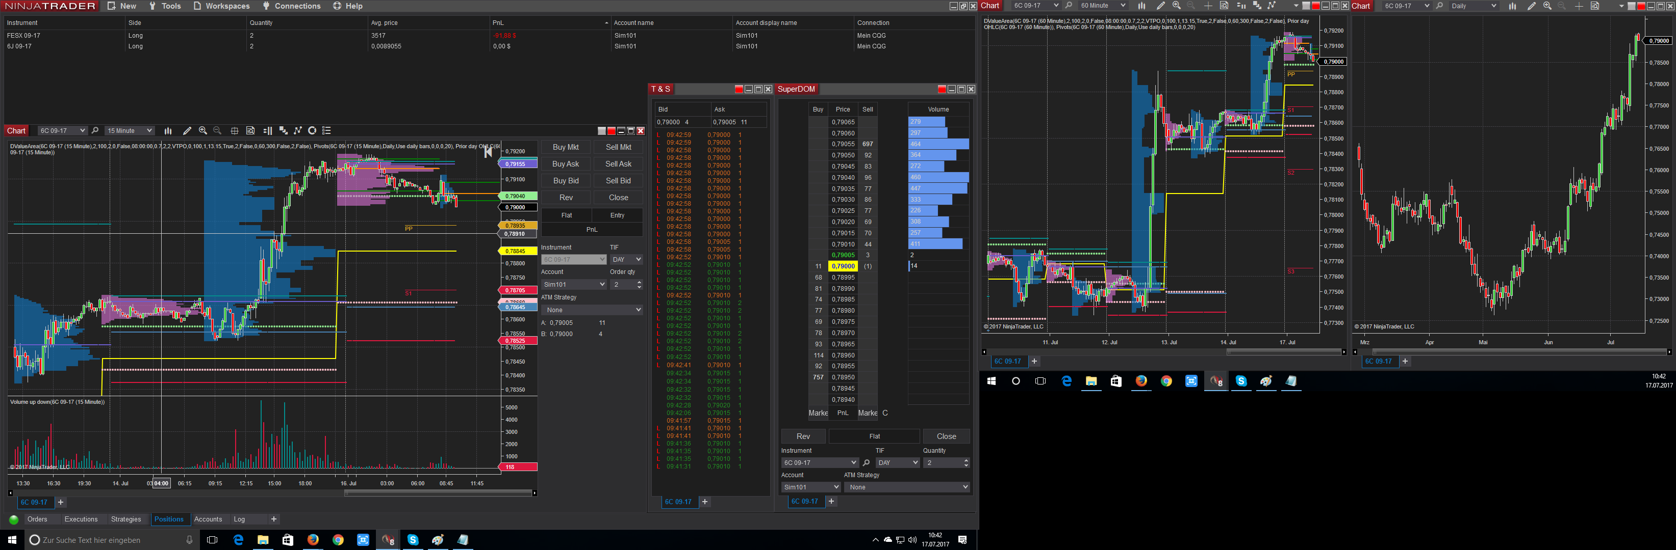The width and height of the screenshot is (1676, 550).
Task: Open Skype from the left taskbar
Action: tap(413, 540)
